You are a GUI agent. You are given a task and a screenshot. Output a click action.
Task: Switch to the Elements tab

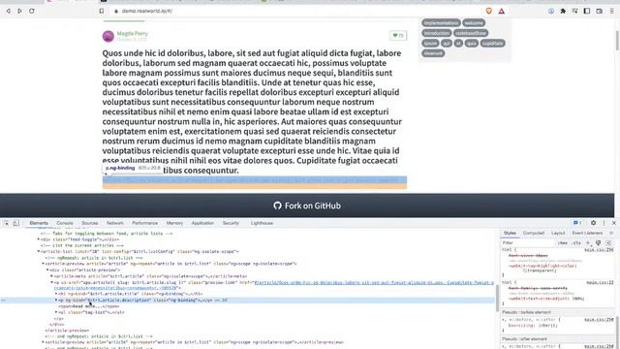39,223
